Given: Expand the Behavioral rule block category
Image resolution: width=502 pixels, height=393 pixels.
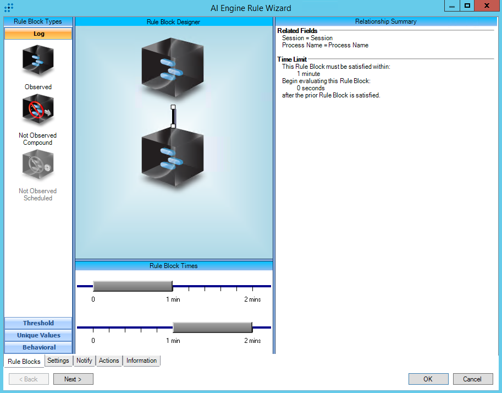Looking at the screenshot, I should click(38, 347).
